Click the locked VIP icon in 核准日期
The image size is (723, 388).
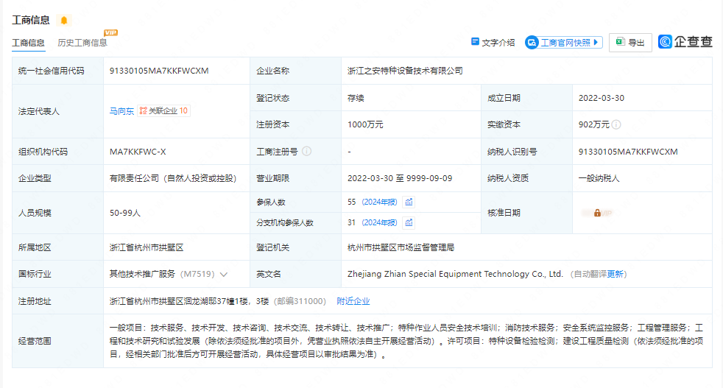tap(597, 213)
